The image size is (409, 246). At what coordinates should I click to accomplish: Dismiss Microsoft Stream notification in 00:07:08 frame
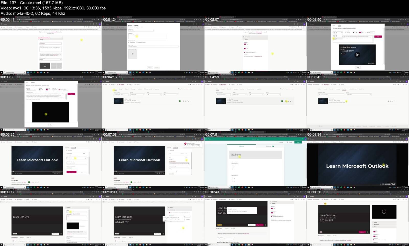point(201,143)
